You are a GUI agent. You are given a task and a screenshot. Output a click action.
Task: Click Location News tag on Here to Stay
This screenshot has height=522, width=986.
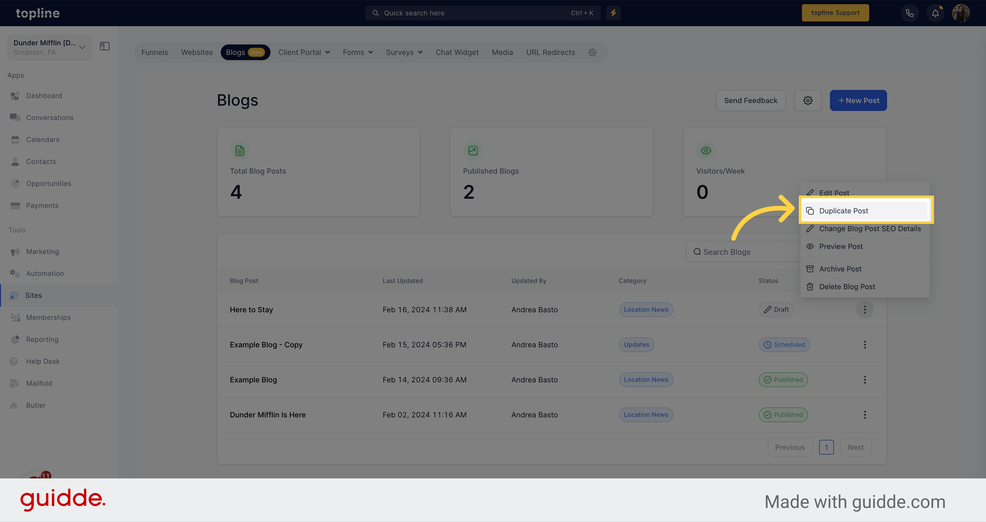point(646,310)
